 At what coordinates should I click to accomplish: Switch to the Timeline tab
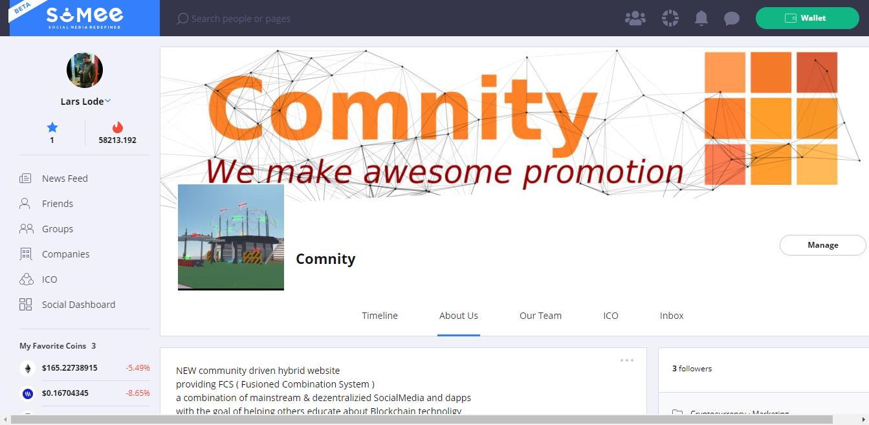pos(380,316)
